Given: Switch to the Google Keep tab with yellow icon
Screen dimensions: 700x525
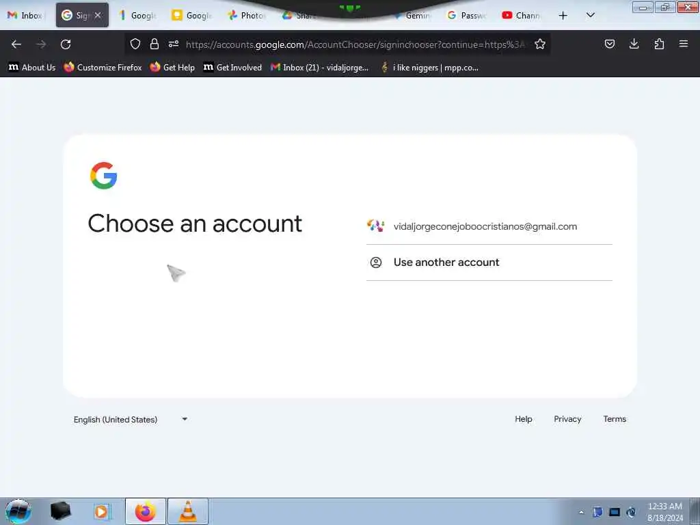Looking at the screenshot, I should pos(192,15).
